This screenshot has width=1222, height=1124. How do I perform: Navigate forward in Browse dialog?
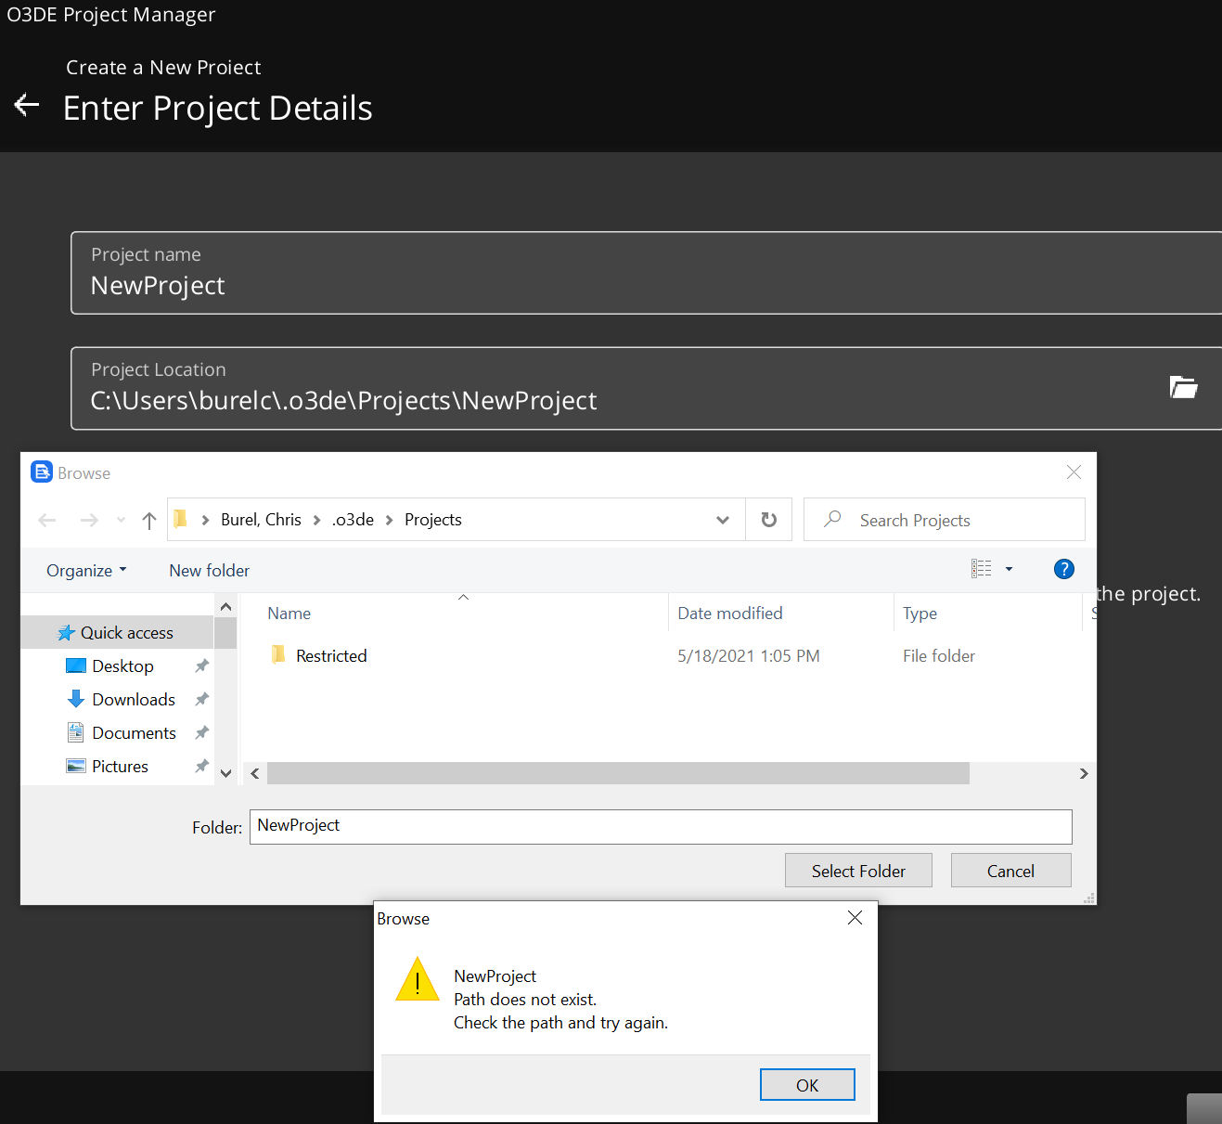click(89, 520)
